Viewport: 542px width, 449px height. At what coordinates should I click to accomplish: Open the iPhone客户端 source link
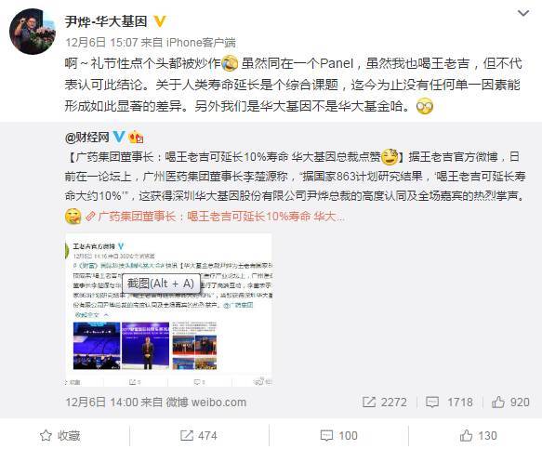pyautogui.click(x=201, y=43)
